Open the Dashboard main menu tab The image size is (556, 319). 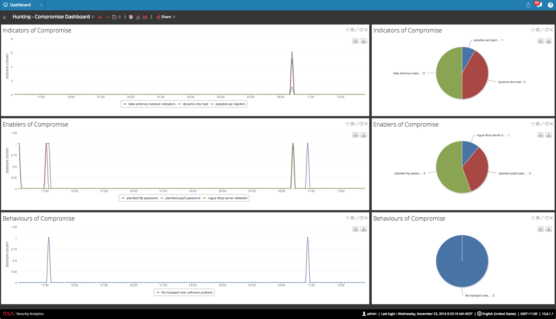pos(20,5)
